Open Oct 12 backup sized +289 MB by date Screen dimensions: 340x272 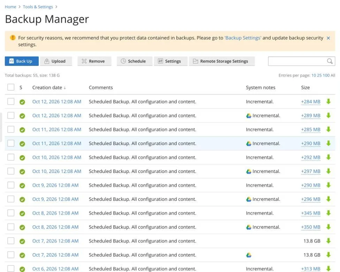(57, 116)
